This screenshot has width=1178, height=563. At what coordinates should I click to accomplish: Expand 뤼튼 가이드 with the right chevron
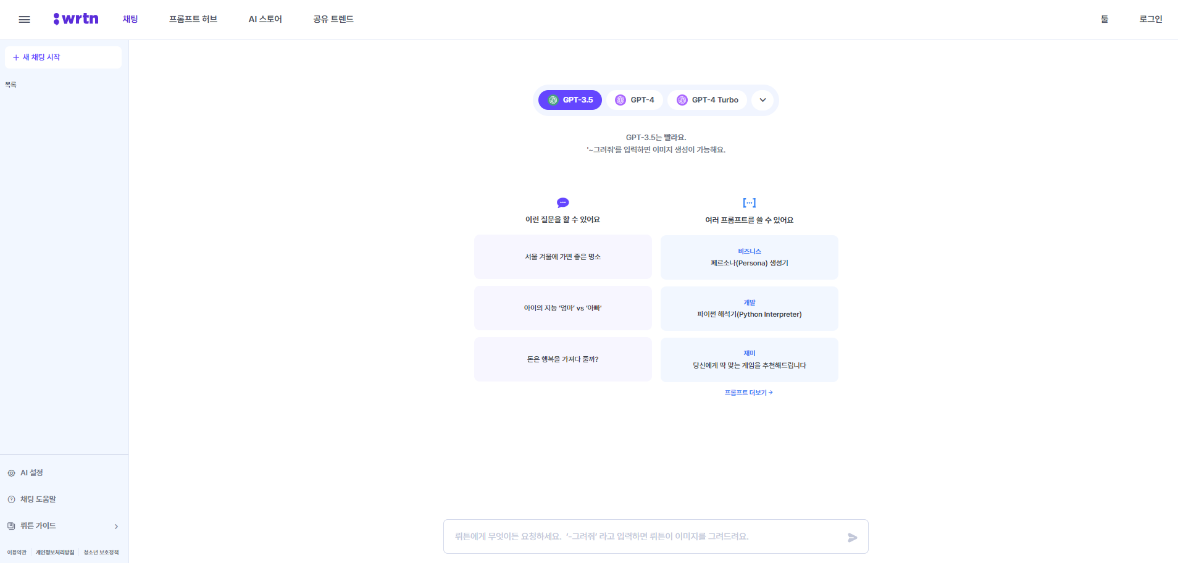tap(116, 526)
